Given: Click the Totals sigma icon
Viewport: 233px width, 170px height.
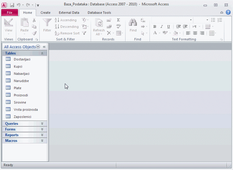Looking at the screenshot, I should coord(118,20).
